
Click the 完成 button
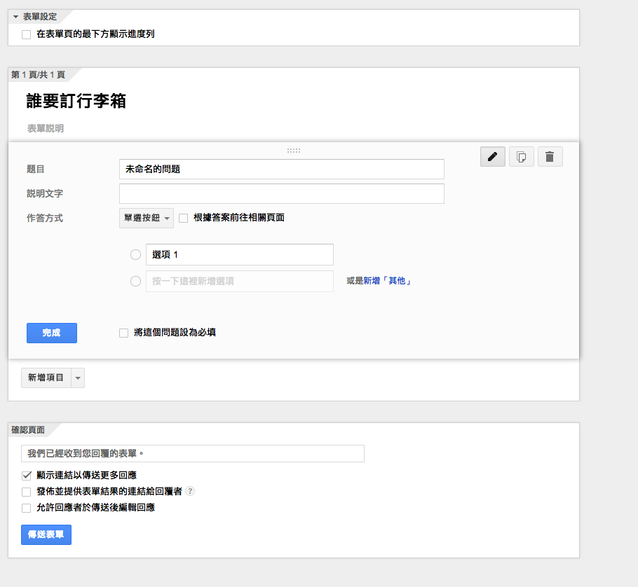(52, 333)
